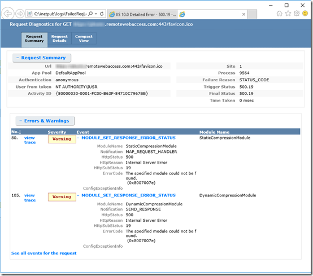Viewport: 313px width, 276px height.
Task: Click the Internet Explorer icon on the blank tab
Action: click(182, 14)
